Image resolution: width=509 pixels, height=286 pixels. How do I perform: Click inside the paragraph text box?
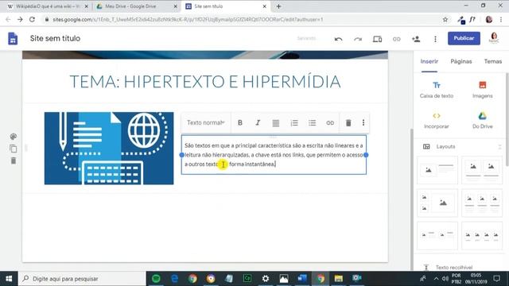point(274,155)
